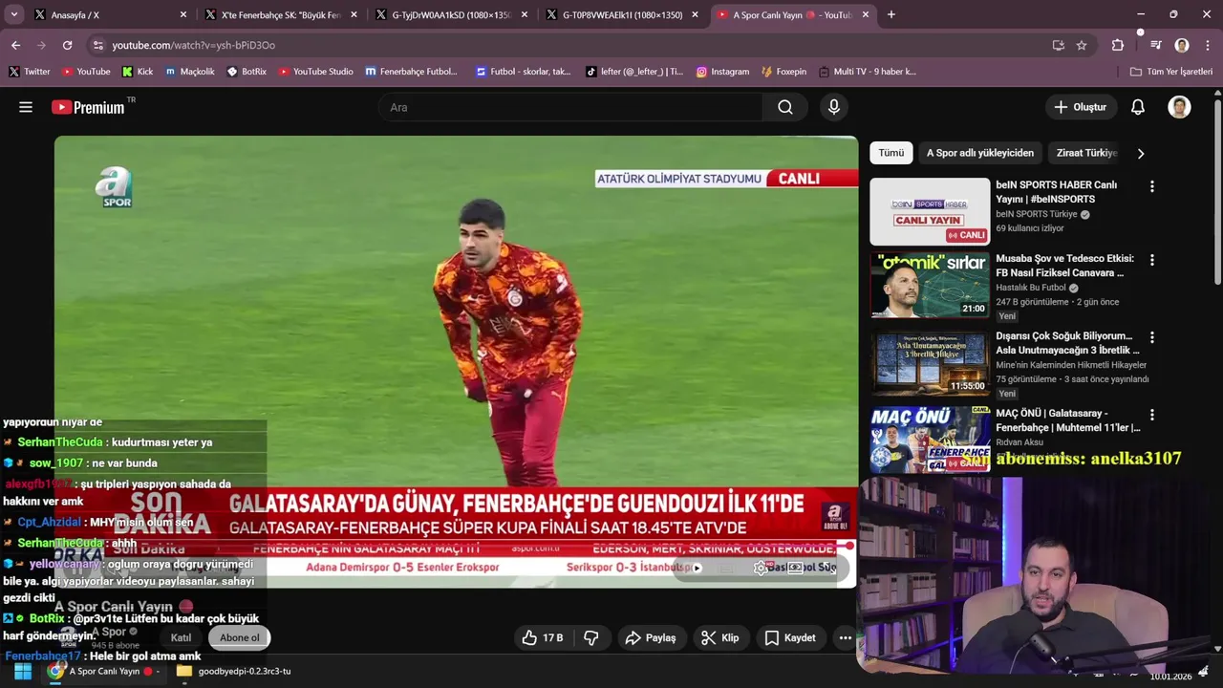Open Foxepin bookmark

(784, 72)
